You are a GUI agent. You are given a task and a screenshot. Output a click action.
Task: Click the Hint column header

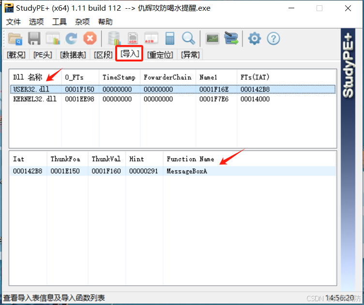tap(144, 159)
